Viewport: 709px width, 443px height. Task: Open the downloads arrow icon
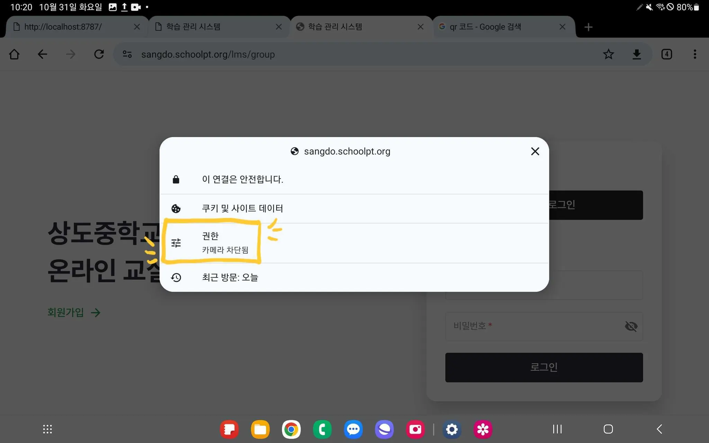tap(637, 54)
